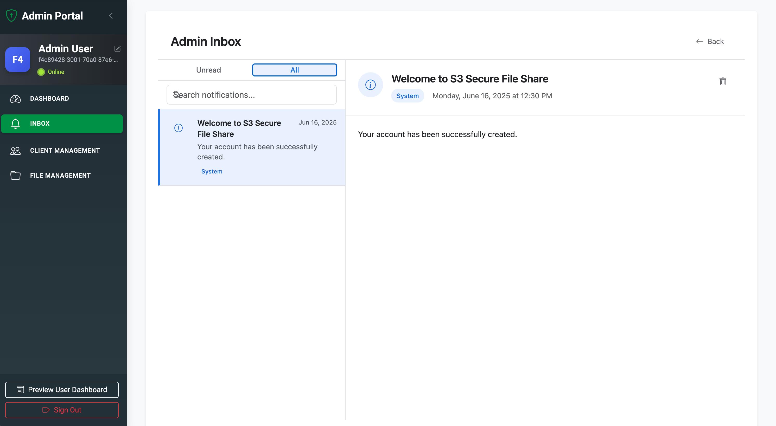Click the Preview User Dashboard button
The width and height of the screenshot is (776, 426).
click(x=62, y=390)
